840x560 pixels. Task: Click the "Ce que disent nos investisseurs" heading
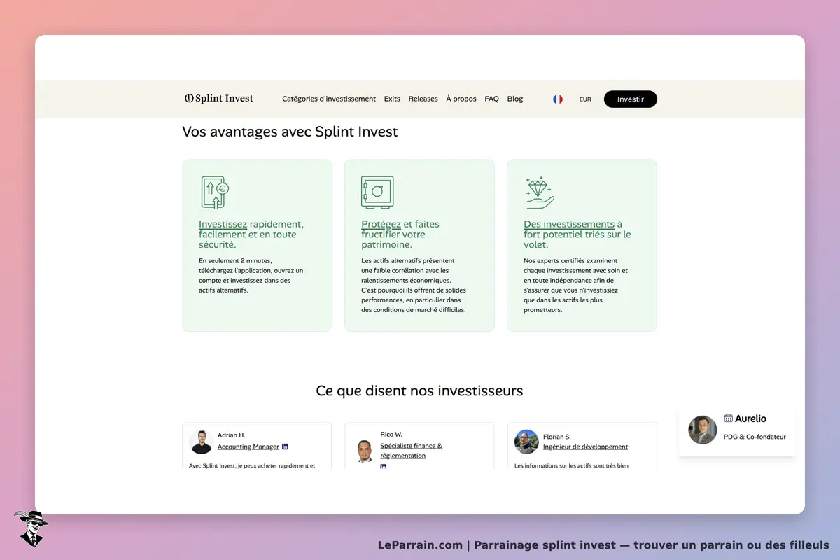click(x=419, y=391)
